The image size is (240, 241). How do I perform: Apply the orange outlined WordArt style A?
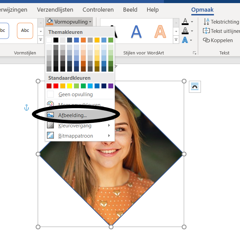click(160, 31)
